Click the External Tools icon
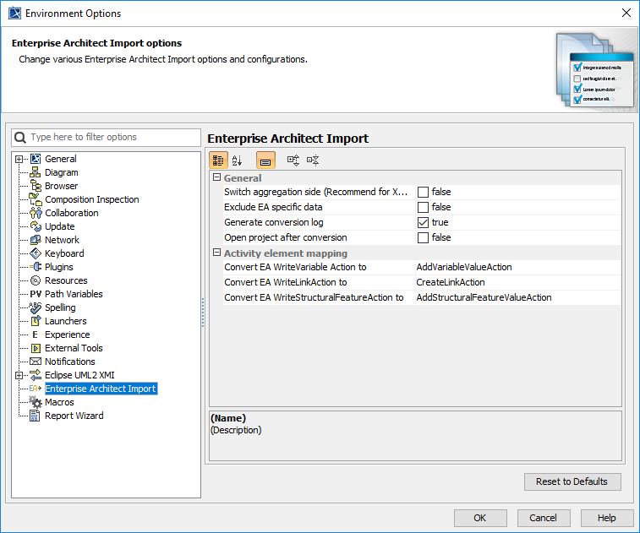 (36, 348)
